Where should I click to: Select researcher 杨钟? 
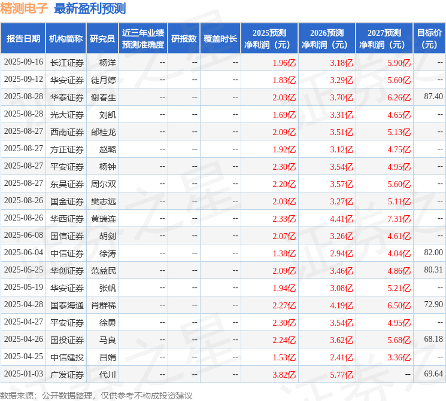tap(108, 167)
